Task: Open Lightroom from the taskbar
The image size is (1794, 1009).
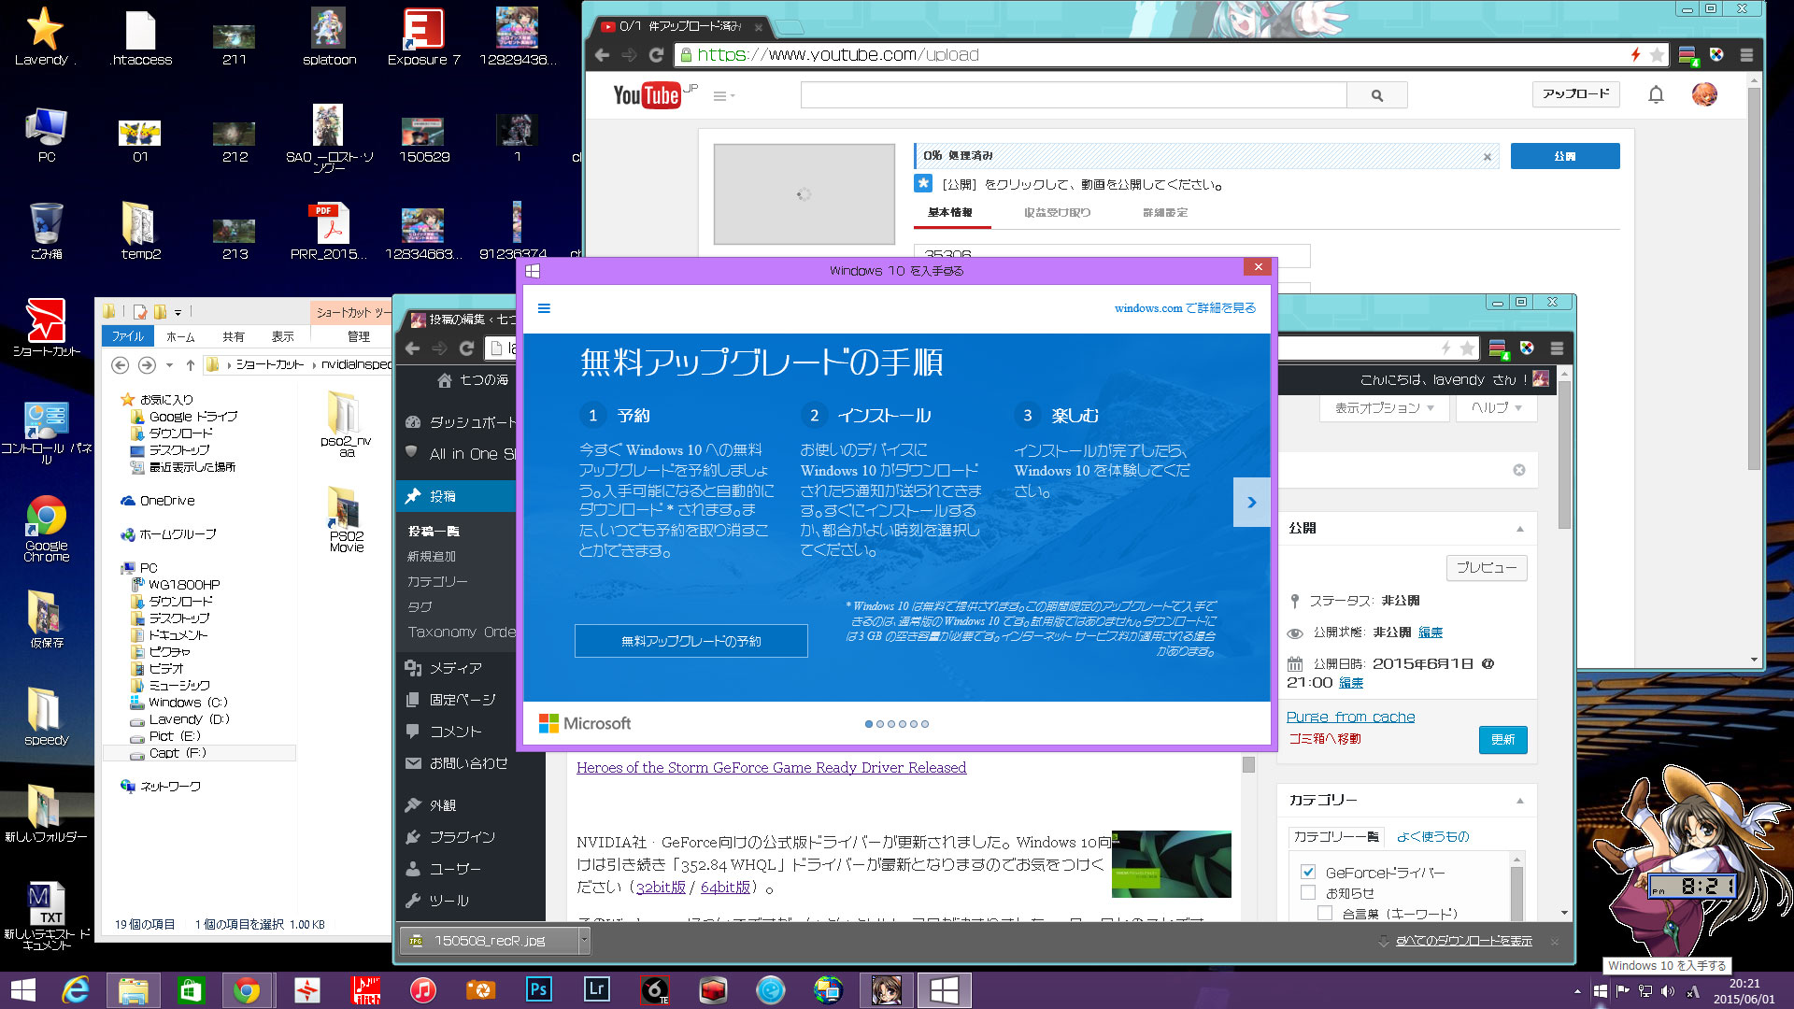Action: [596, 989]
